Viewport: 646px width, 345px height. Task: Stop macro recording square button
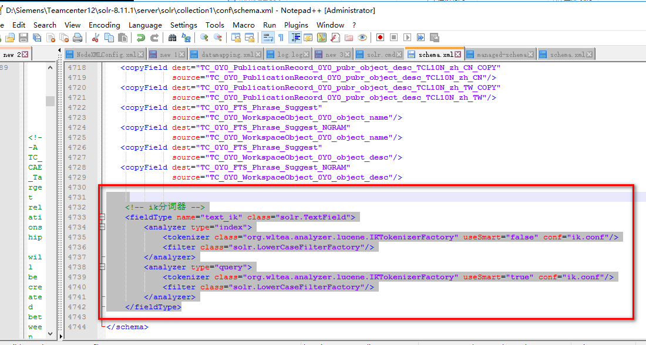394,38
